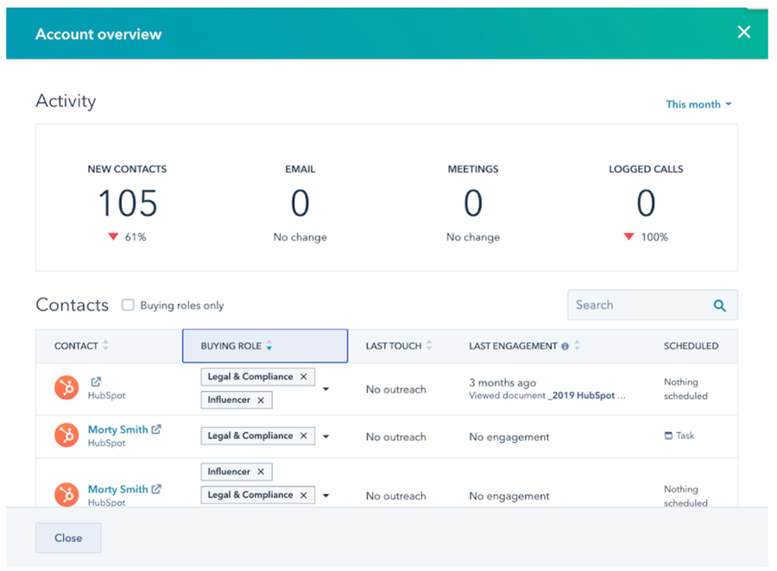Enable the Buying roles only checkbox

pyautogui.click(x=128, y=305)
